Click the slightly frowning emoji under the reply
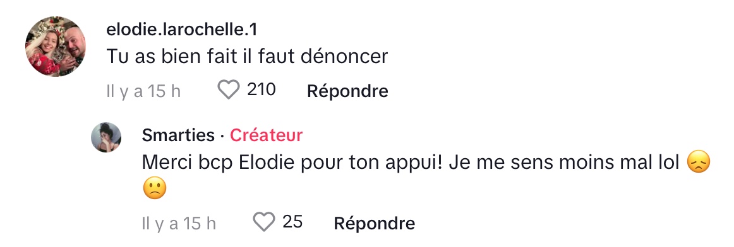Screen dimensions: 734x247 155,189
